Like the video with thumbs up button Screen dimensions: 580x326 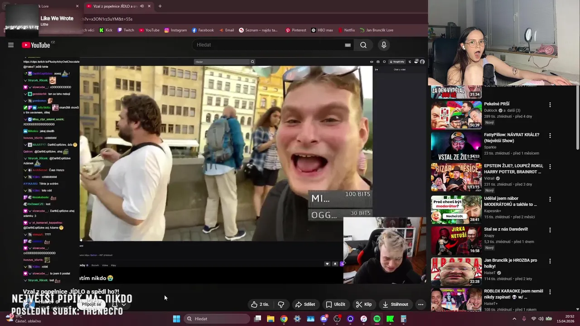(260, 304)
